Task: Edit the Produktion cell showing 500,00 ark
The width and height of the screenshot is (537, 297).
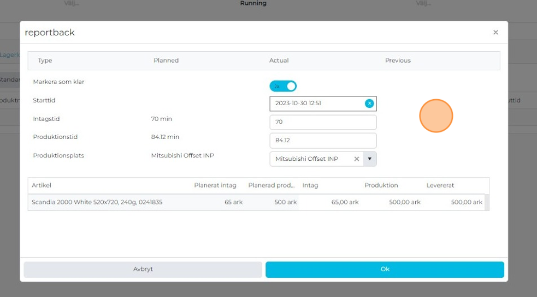Action: point(392,202)
